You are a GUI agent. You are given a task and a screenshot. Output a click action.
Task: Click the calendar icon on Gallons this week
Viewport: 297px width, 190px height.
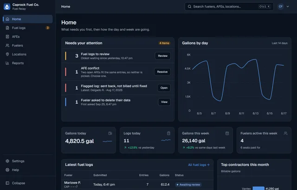pos(227,133)
